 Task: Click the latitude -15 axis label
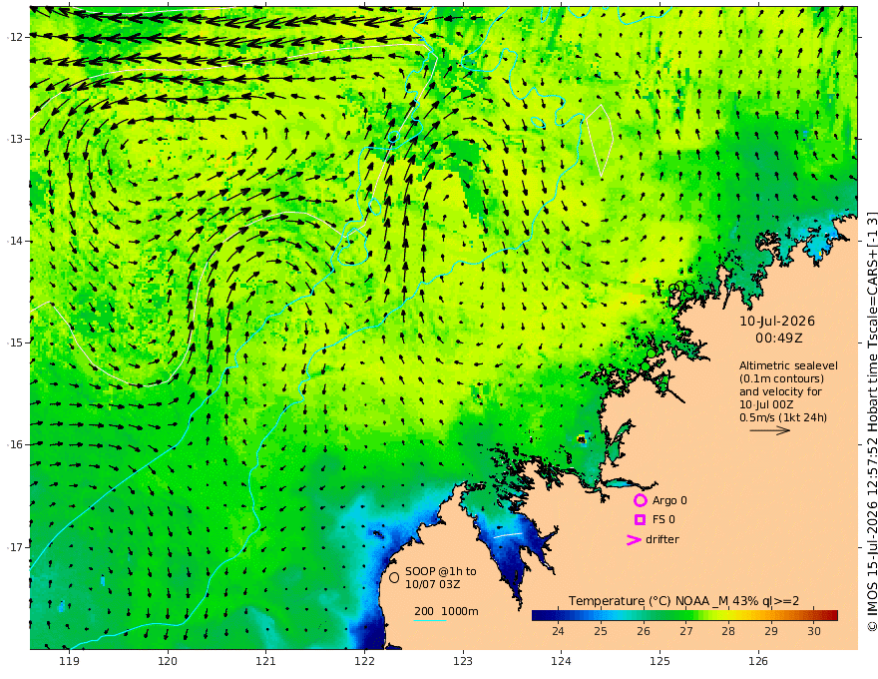tap(16, 342)
